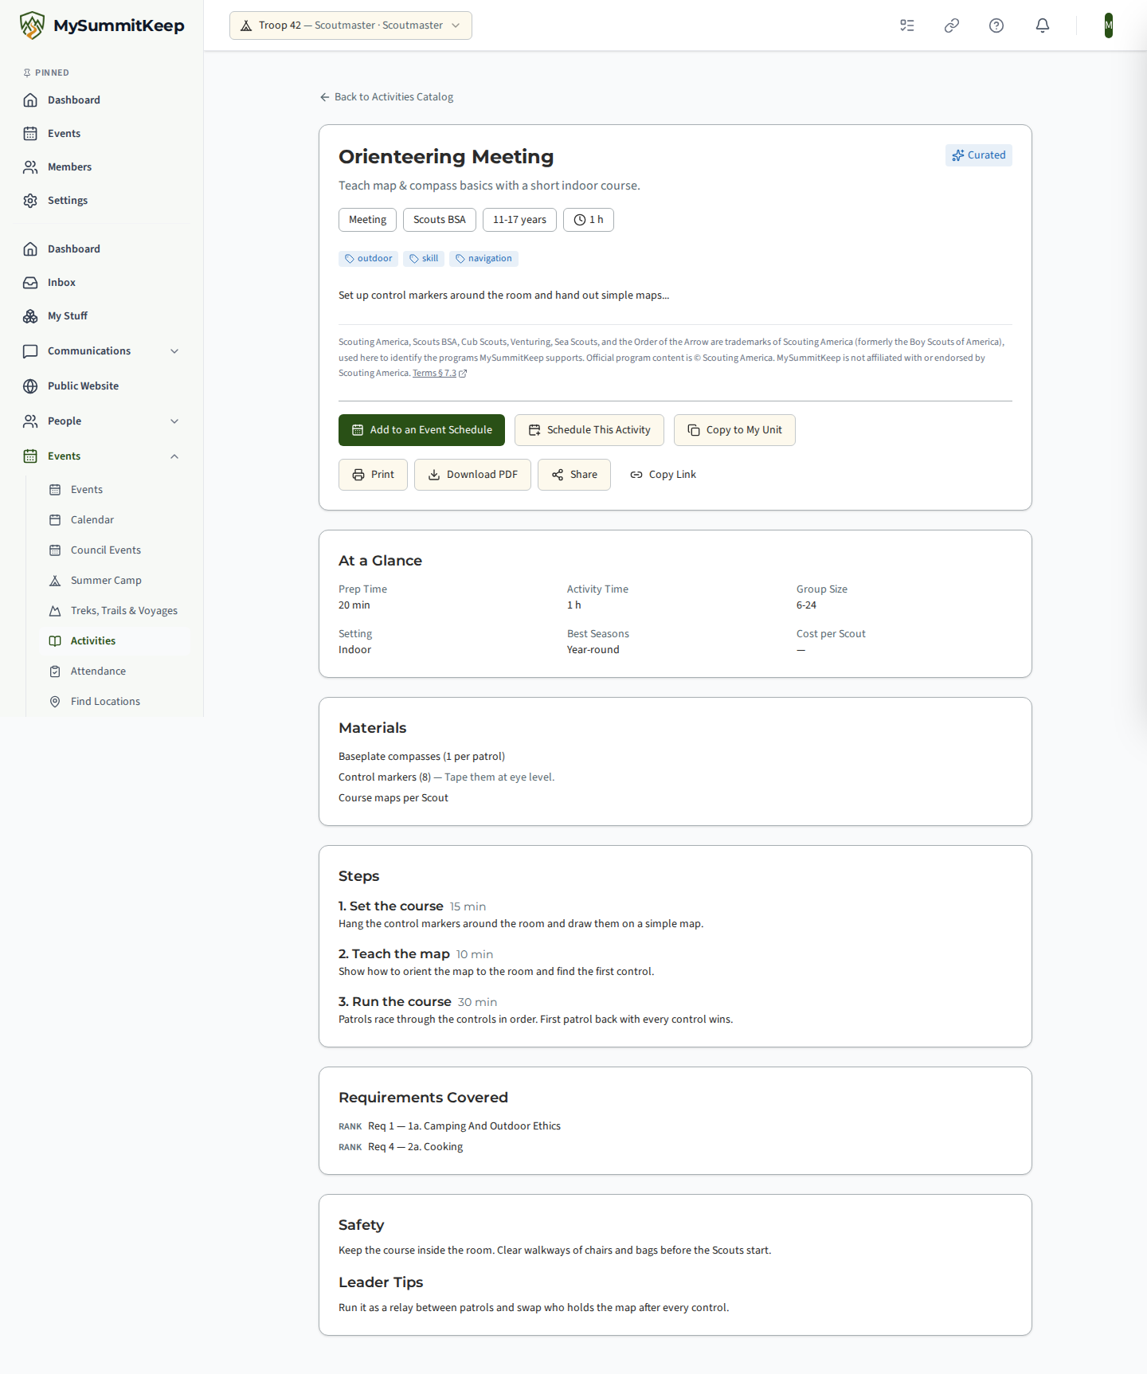Open pinned Events
Viewport: 1147px width, 1374px height.
coord(102,134)
